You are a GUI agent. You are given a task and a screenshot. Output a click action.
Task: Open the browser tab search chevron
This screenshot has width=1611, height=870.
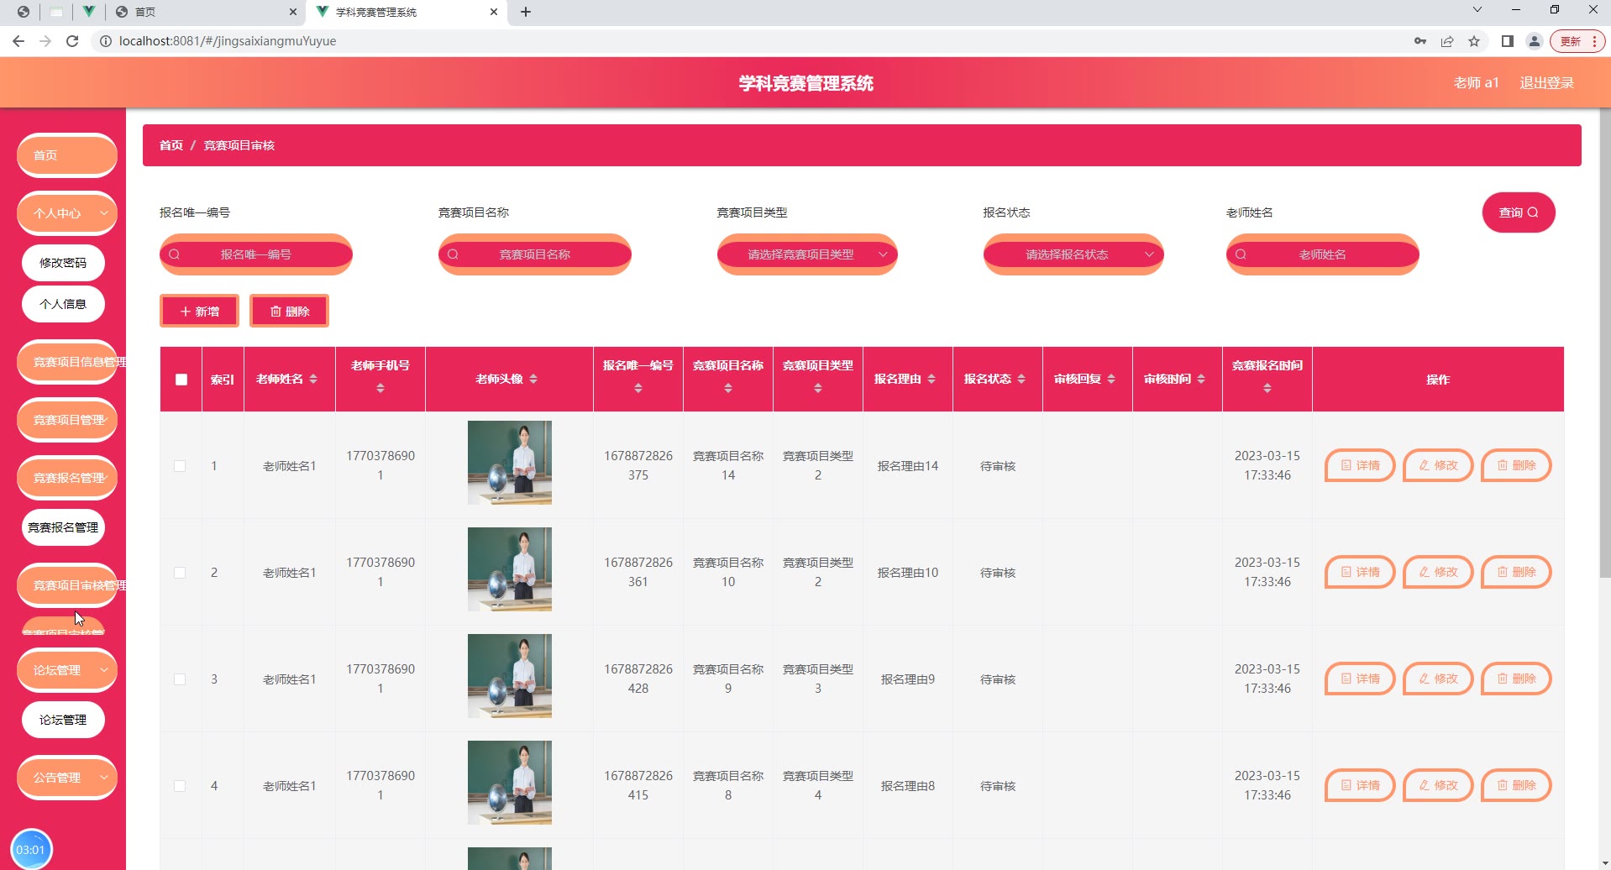tap(1477, 10)
